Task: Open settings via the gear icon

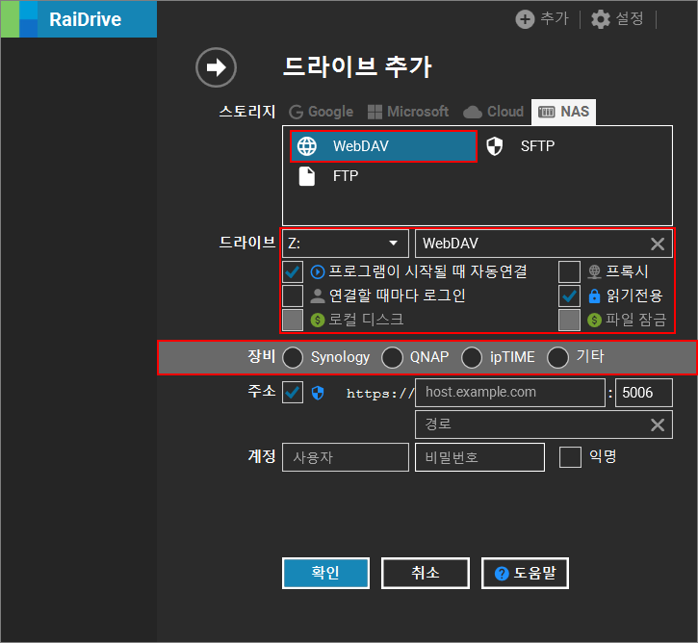Action: tap(601, 19)
